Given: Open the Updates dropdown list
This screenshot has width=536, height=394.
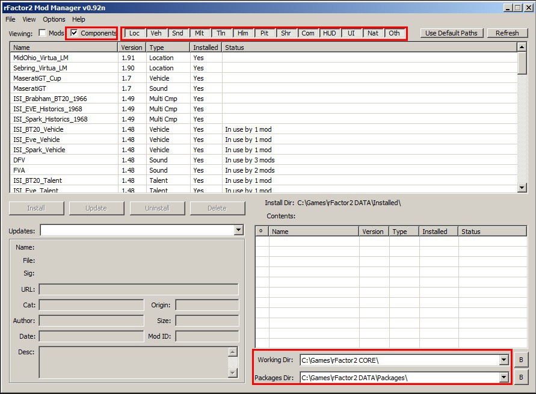Looking at the screenshot, I should pos(238,230).
